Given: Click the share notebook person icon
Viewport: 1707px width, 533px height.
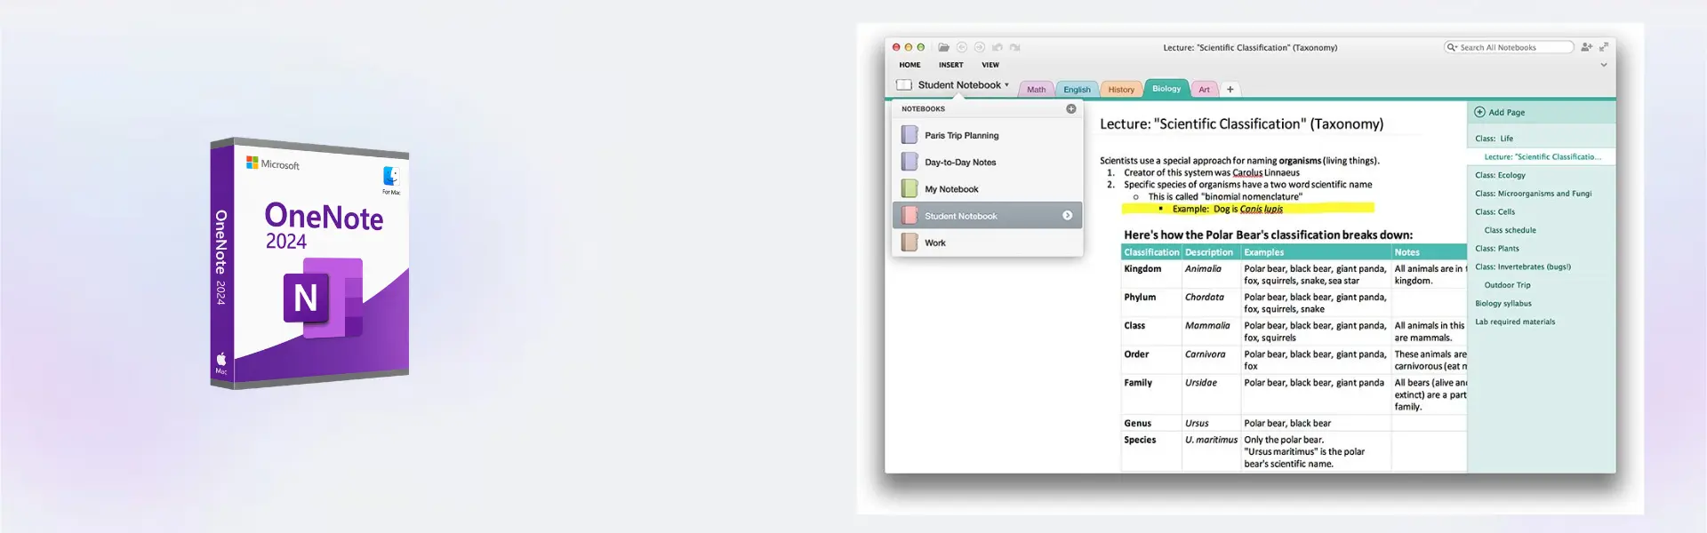Looking at the screenshot, I should pos(1587,47).
